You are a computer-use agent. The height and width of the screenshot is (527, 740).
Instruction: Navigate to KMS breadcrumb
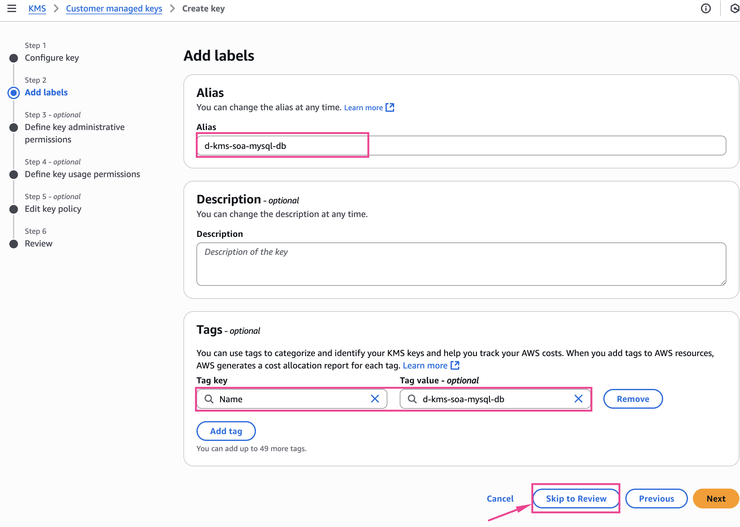coord(37,8)
